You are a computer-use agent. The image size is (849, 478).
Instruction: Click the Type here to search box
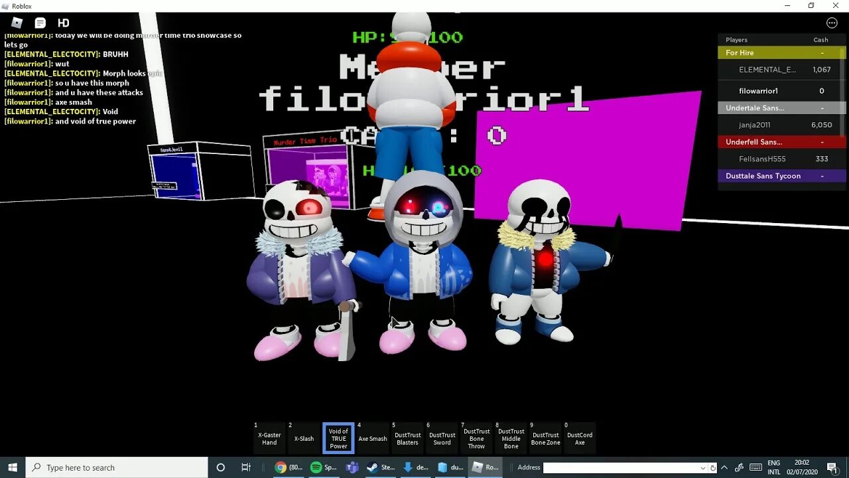(x=116, y=467)
